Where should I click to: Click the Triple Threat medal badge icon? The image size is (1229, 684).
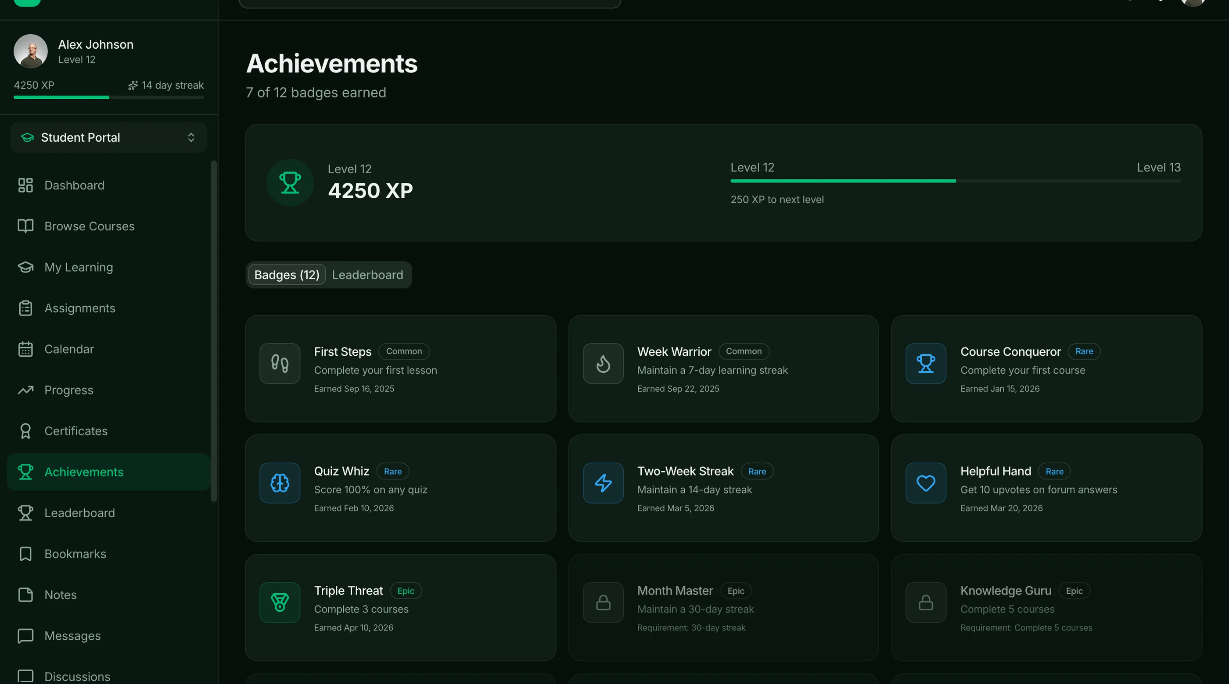tap(280, 602)
